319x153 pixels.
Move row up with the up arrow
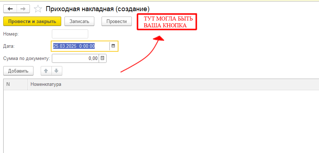click(x=46, y=71)
